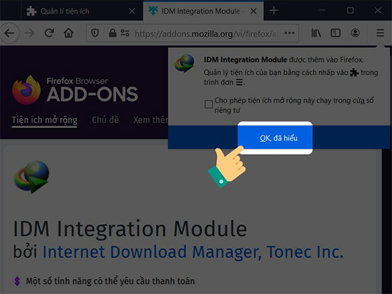The image size is (392, 294).
Task: Open site permissions icon in address bar
Action: (125, 33)
